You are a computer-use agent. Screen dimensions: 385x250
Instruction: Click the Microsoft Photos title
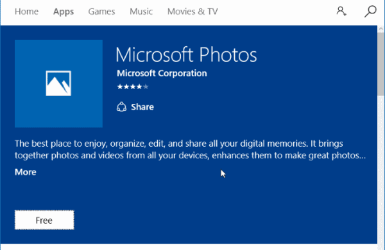point(186,54)
